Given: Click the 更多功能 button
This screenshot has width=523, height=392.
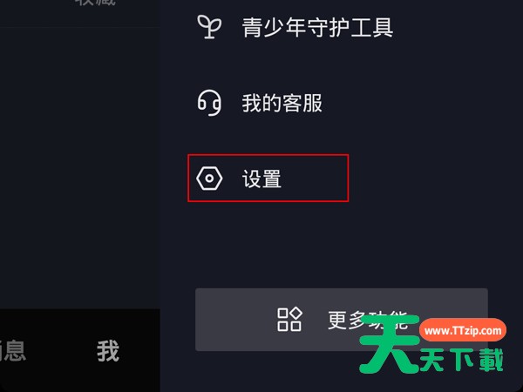Looking at the screenshot, I should coord(342,320).
